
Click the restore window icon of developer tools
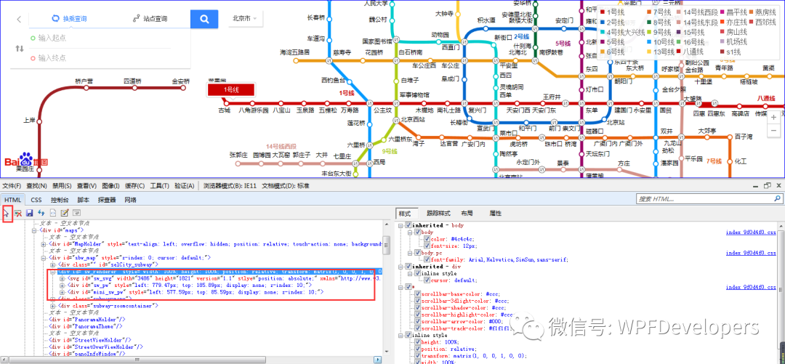coord(768,186)
